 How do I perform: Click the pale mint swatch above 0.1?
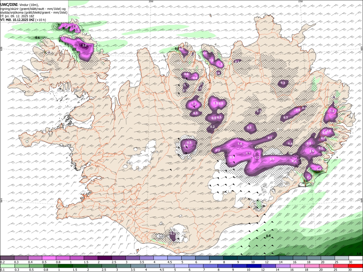coord(7,266)
